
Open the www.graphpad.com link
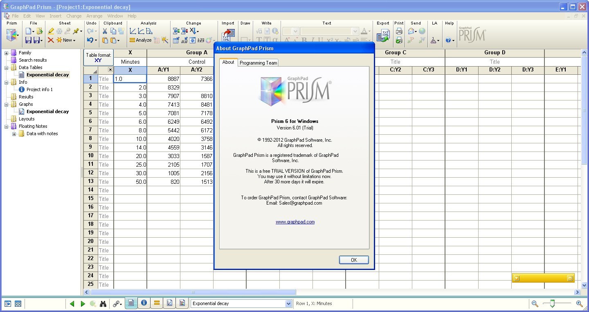click(x=295, y=222)
